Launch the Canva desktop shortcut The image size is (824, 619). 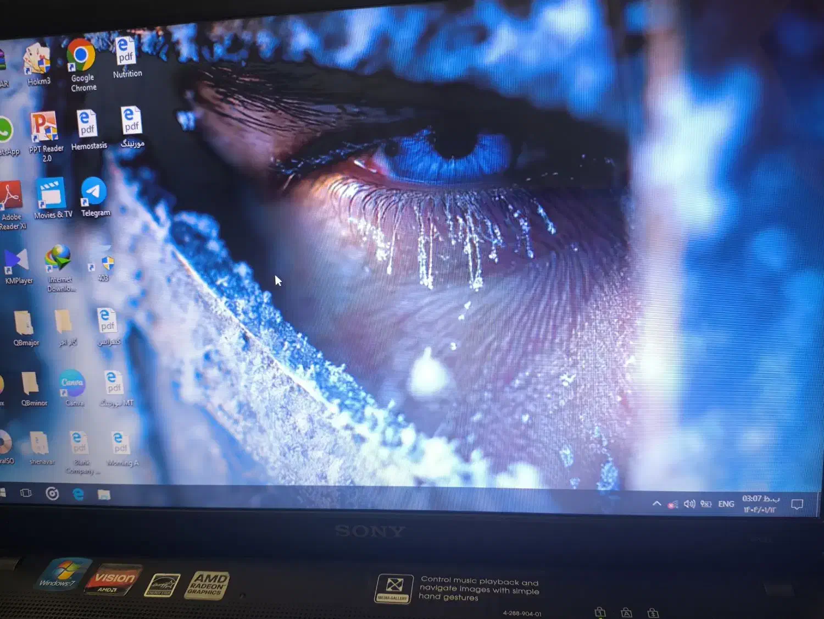pyautogui.click(x=73, y=383)
